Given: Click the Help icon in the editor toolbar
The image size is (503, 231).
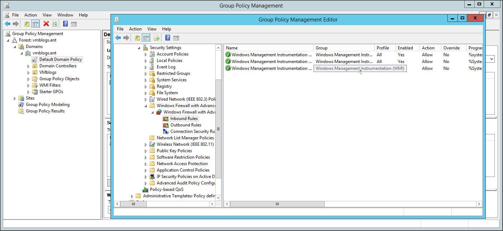Looking at the screenshot, I should pyautogui.click(x=168, y=38).
